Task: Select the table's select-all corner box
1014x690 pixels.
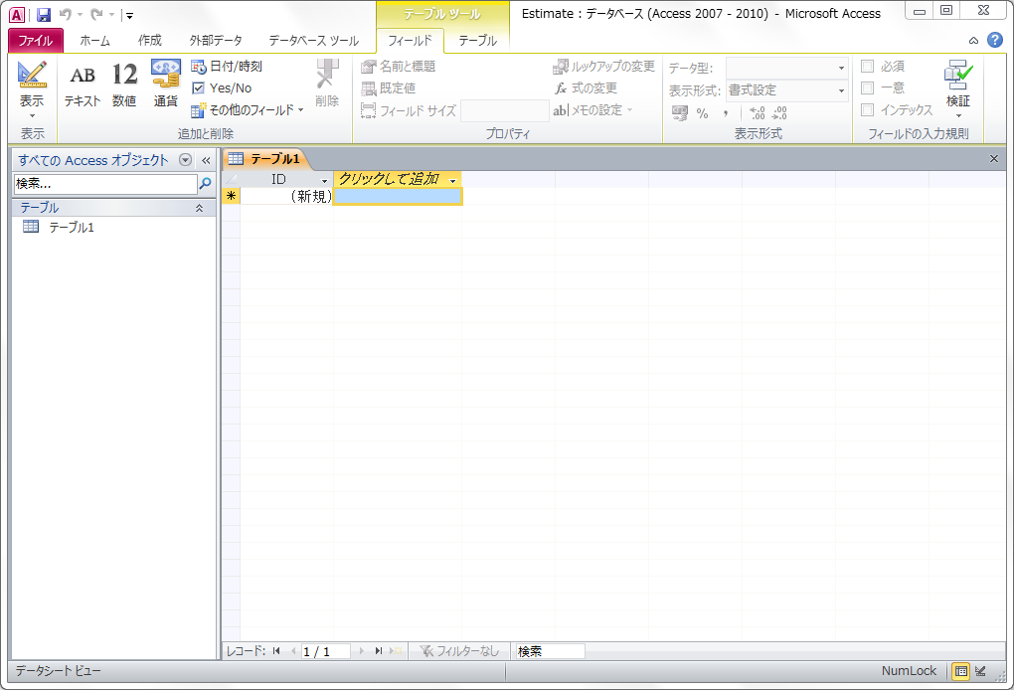Action: pyautogui.click(x=231, y=180)
